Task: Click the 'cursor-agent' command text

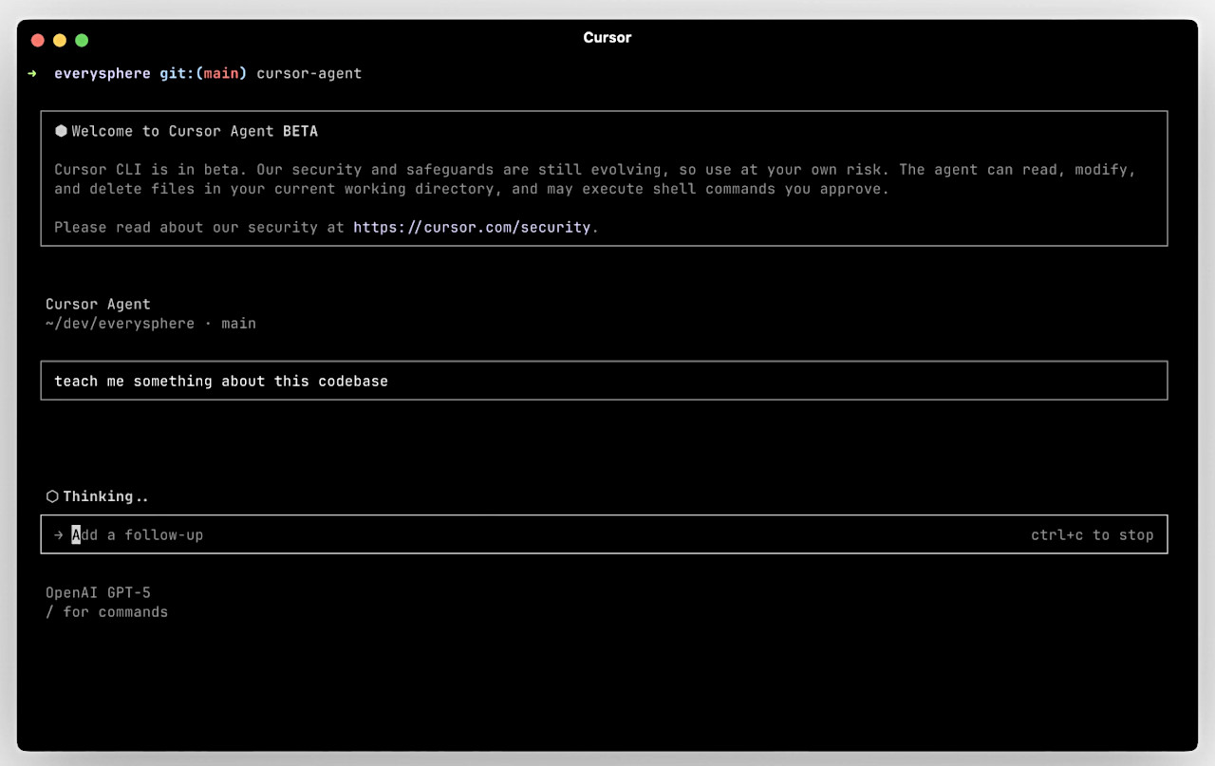Action: (x=308, y=73)
